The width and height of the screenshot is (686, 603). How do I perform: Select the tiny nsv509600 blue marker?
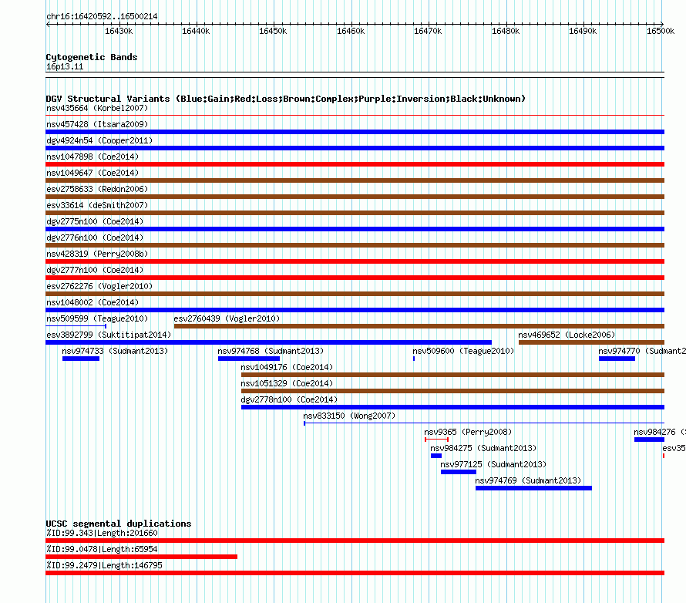point(414,359)
